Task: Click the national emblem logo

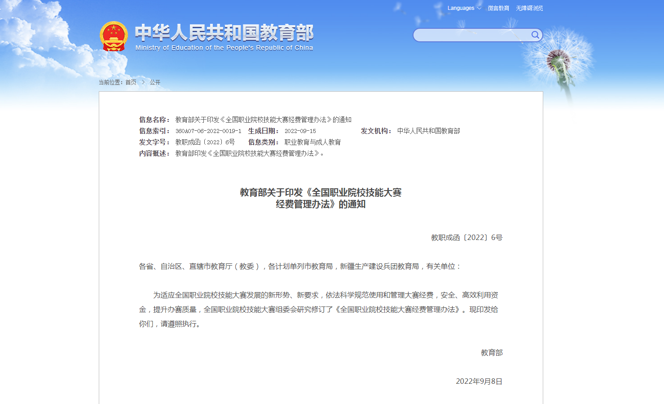Action: [114, 36]
